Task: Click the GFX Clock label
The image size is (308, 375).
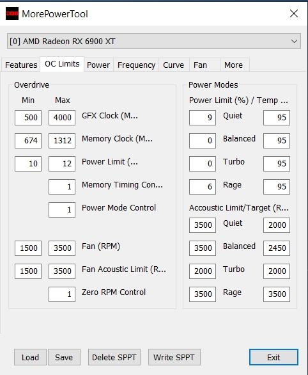Action: click(x=110, y=116)
